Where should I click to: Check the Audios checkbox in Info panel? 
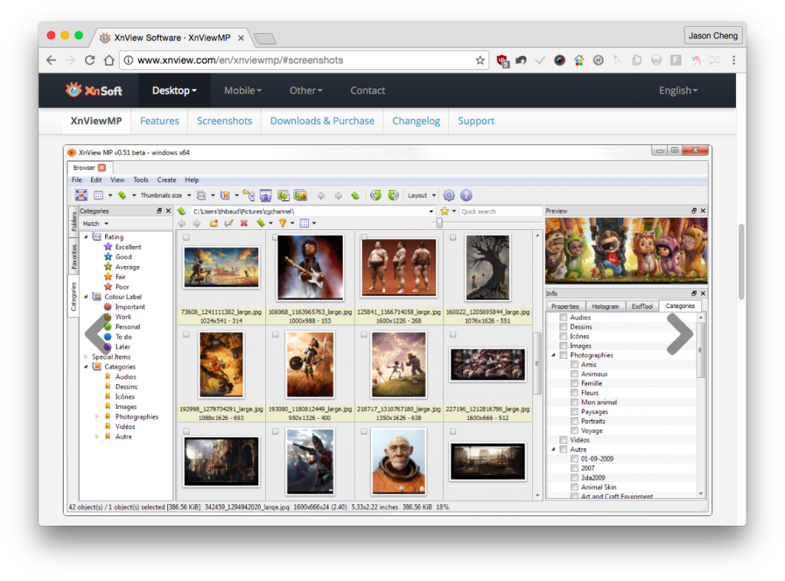pyautogui.click(x=563, y=317)
